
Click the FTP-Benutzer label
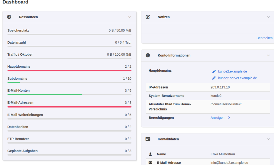click(18, 139)
